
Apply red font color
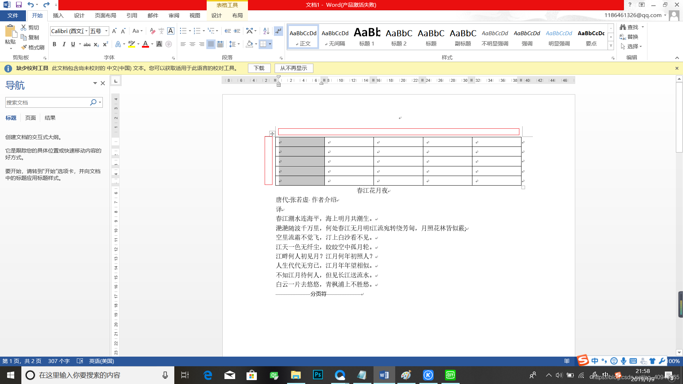click(x=145, y=44)
